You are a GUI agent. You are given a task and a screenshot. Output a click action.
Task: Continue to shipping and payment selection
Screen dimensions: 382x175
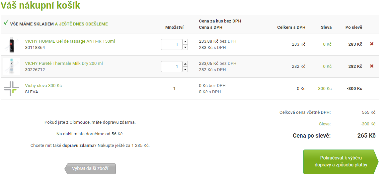pos(341,162)
